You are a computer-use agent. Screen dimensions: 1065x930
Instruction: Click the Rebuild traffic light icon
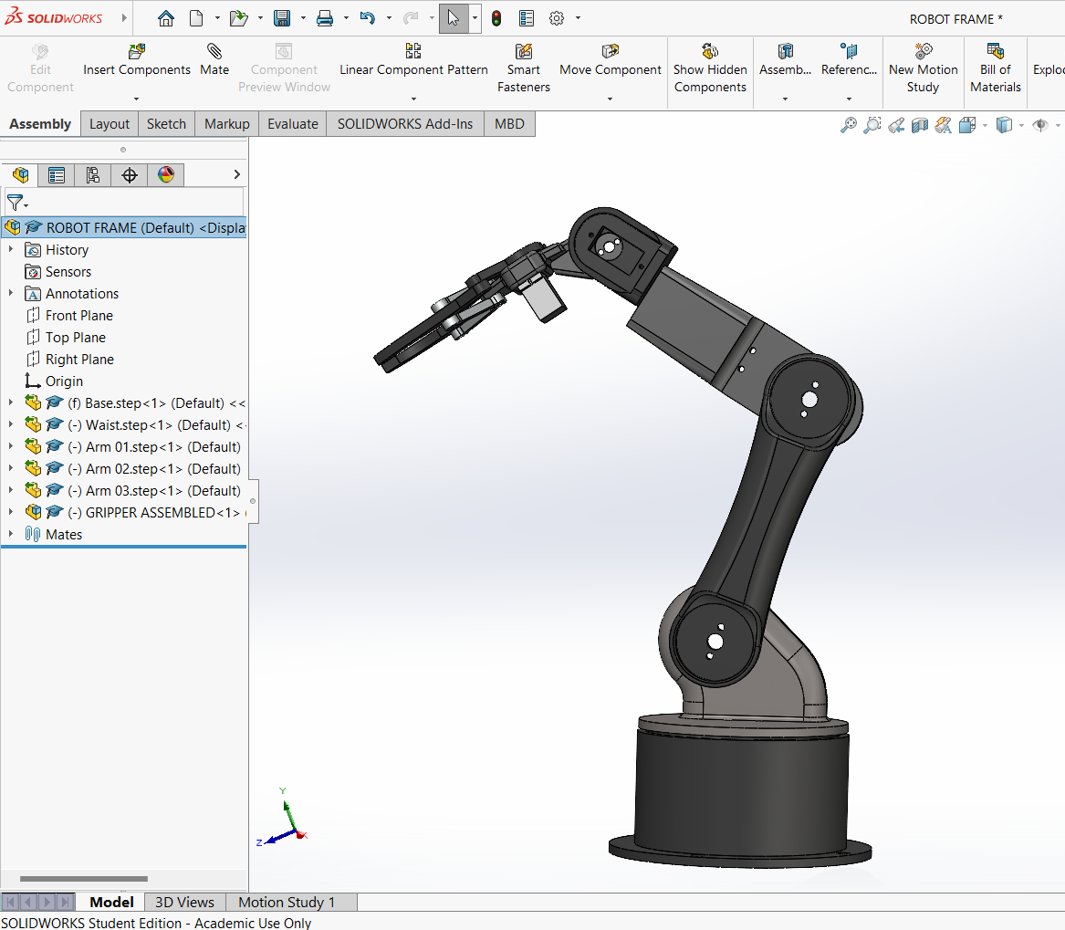click(496, 18)
